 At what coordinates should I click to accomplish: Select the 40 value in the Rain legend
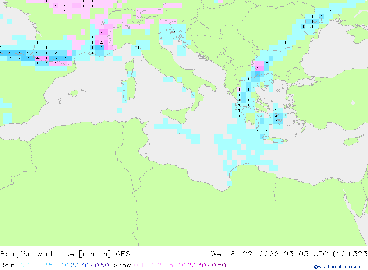[95, 265]
